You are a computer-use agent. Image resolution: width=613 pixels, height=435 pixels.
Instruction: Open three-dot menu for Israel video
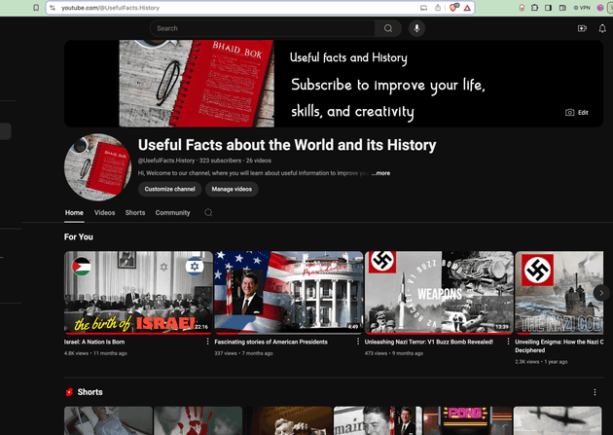(x=207, y=342)
